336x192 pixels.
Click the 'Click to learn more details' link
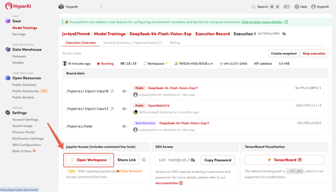point(262,22)
